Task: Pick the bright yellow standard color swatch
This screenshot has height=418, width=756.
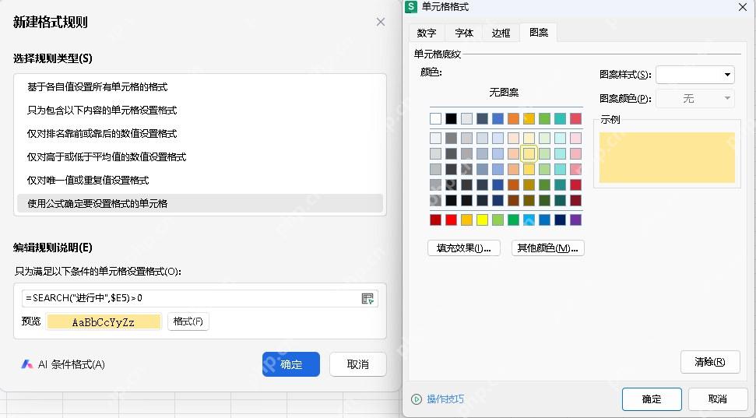Action: click(x=482, y=220)
